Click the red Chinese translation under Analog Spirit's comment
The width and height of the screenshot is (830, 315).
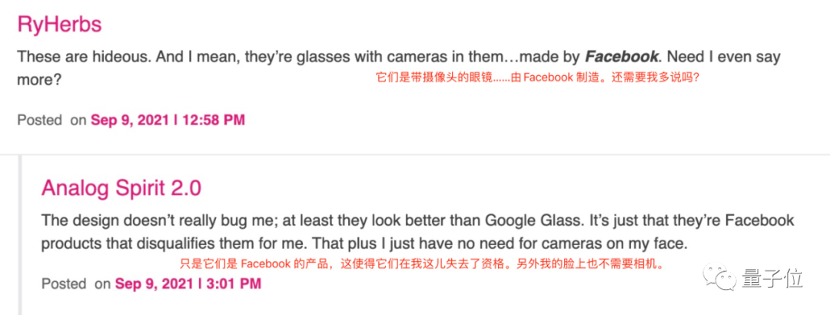click(x=420, y=264)
